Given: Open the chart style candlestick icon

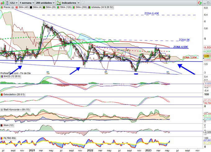Looking at the screenshot, I should point(2,3).
